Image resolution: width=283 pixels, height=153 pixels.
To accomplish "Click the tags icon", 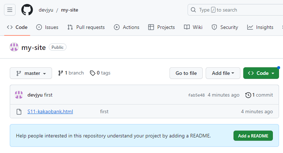I will point(93,73).
